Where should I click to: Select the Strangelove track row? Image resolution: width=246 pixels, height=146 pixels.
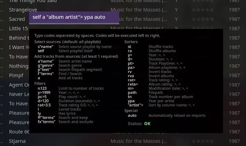tap(123, 10)
